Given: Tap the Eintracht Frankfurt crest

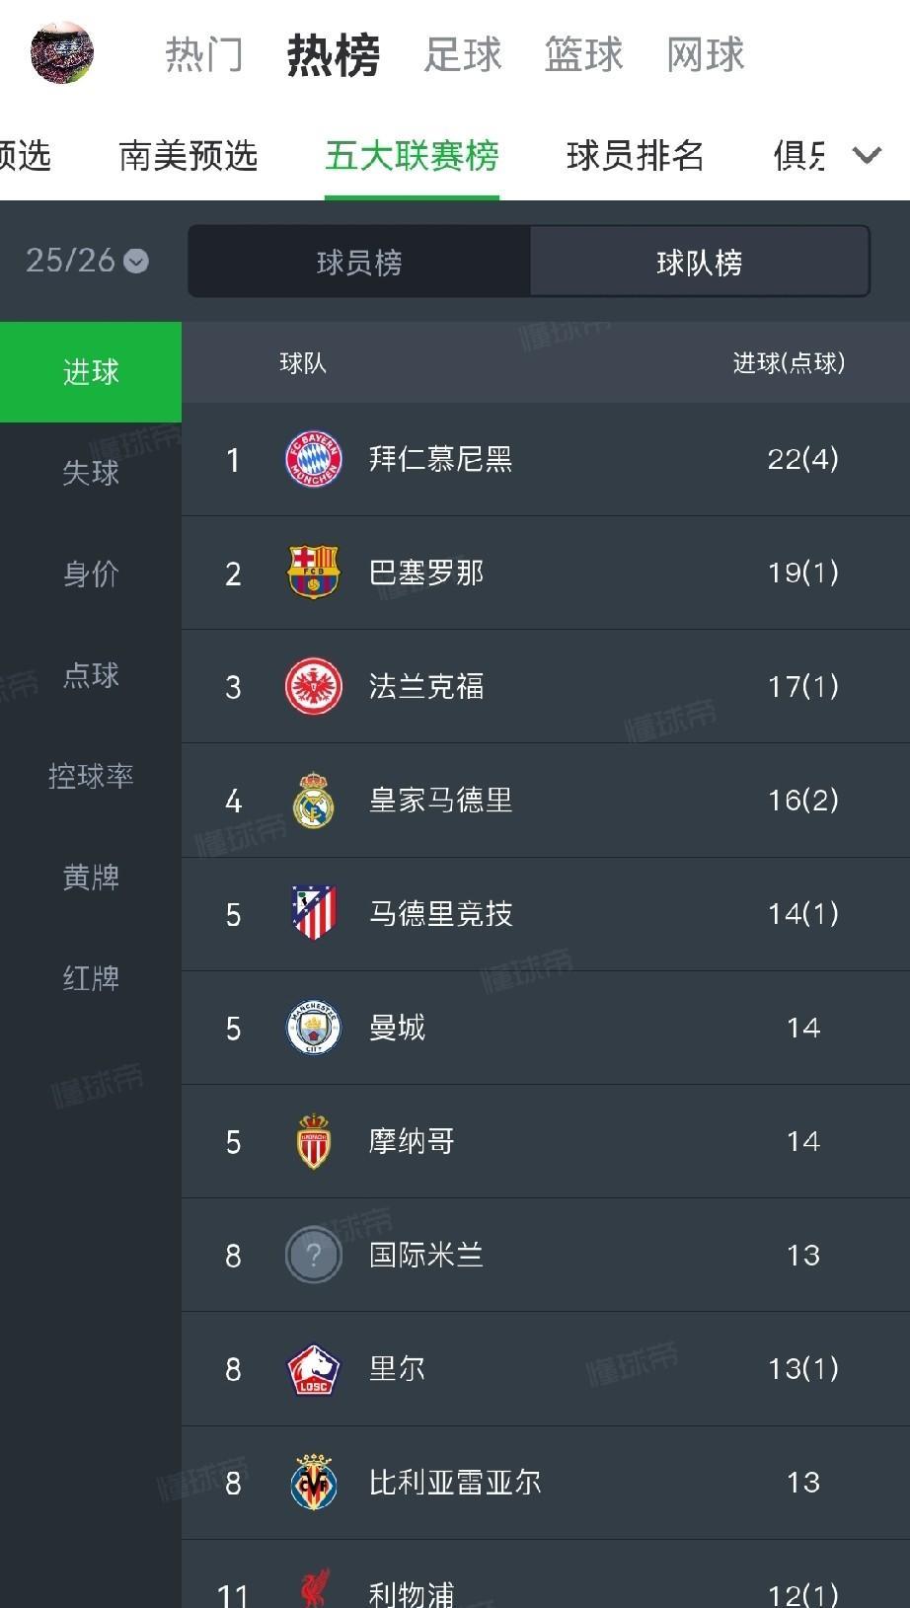Looking at the screenshot, I should tap(313, 686).
